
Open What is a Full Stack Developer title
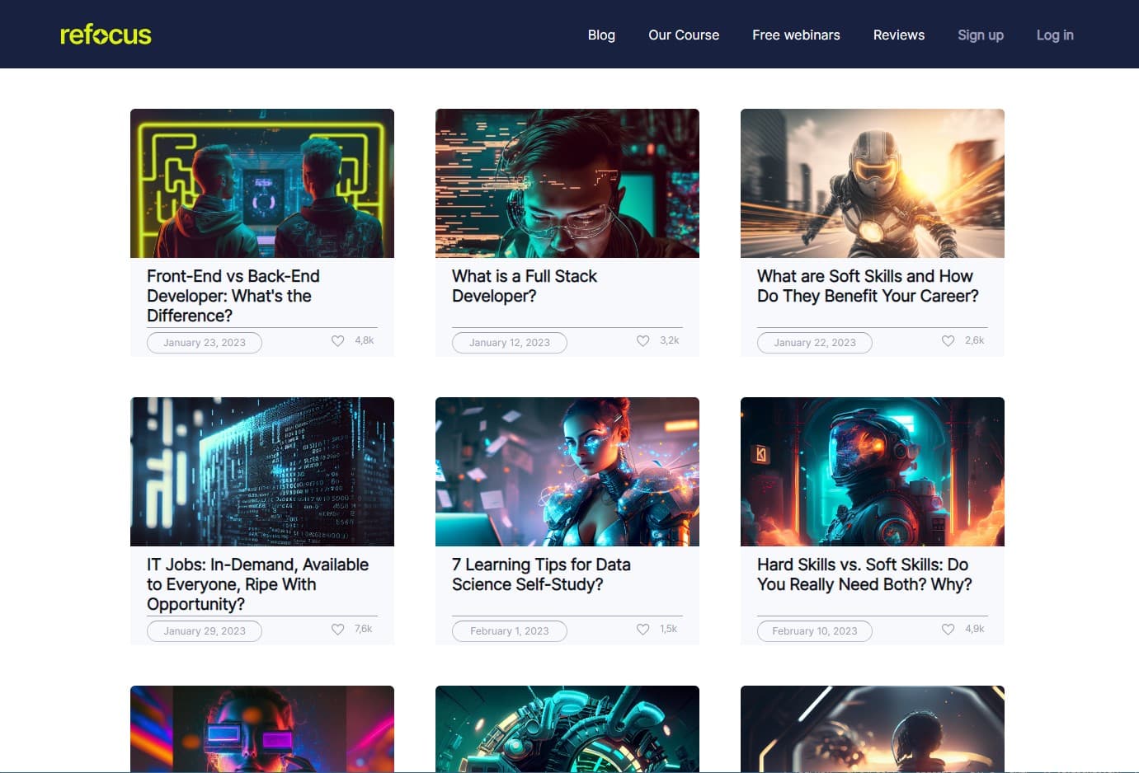click(x=525, y=286)
